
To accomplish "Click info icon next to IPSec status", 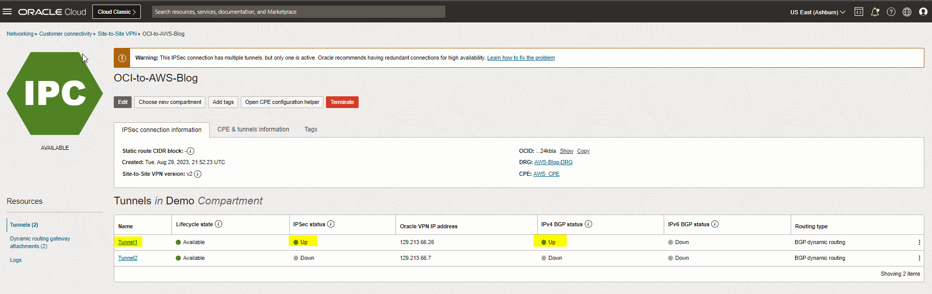I will click(x=331, y=224).
